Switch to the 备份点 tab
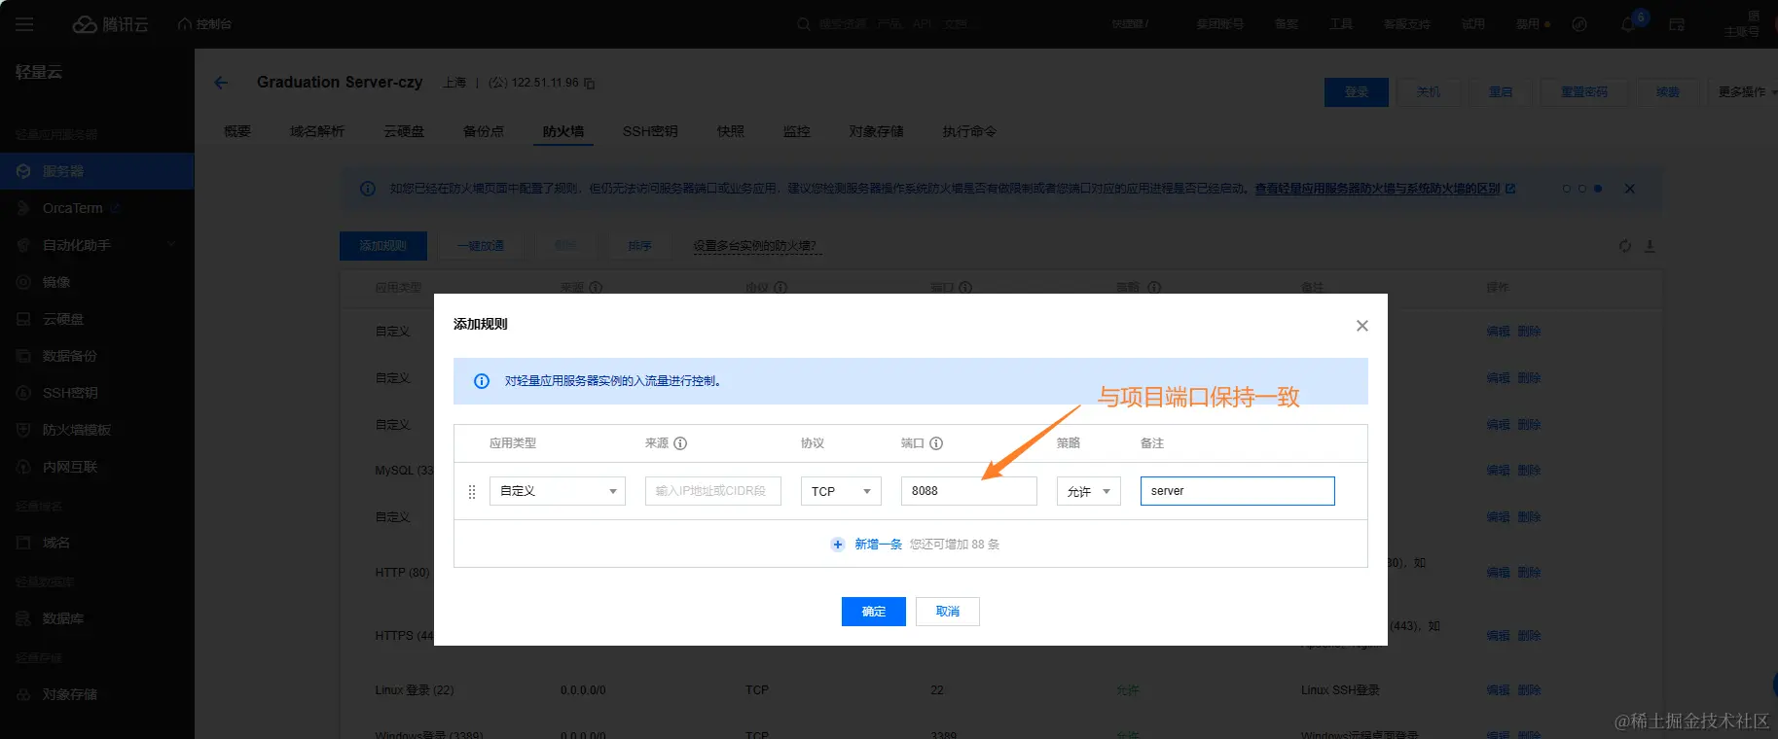 pyautogui.click(x=484, y=131)
